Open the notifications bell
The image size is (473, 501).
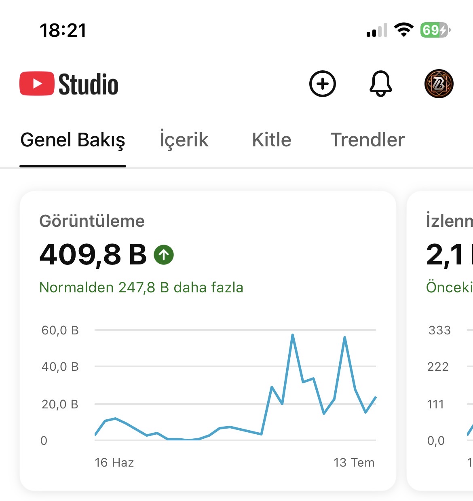381,84
